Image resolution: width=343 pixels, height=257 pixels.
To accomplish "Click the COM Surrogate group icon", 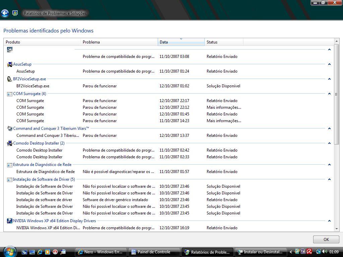I will click(x=10, y=94).
